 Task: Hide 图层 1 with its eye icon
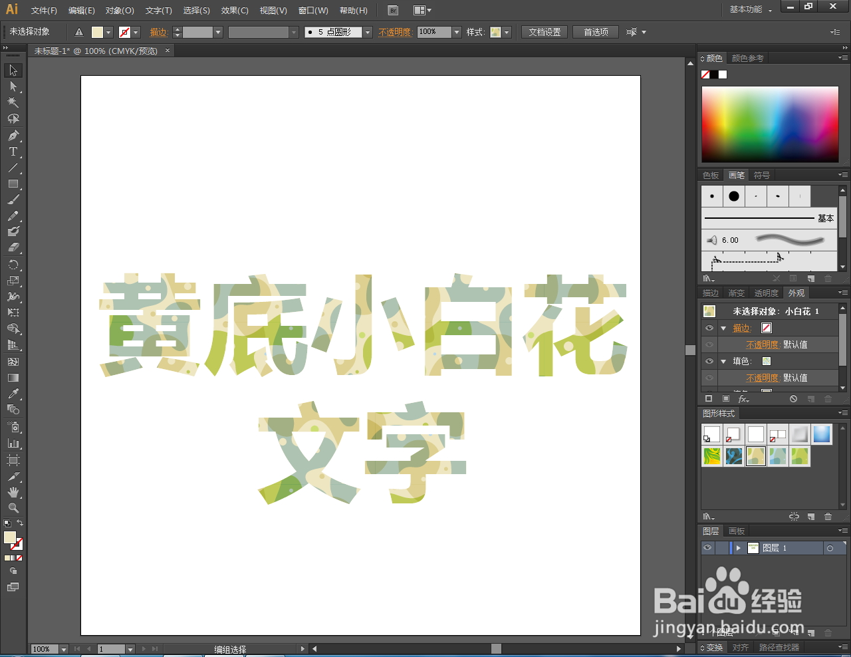point(708,547)
